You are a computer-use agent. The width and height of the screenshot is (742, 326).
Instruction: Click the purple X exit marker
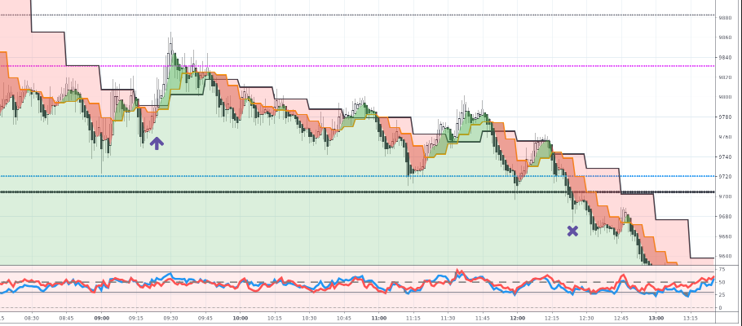572,231
